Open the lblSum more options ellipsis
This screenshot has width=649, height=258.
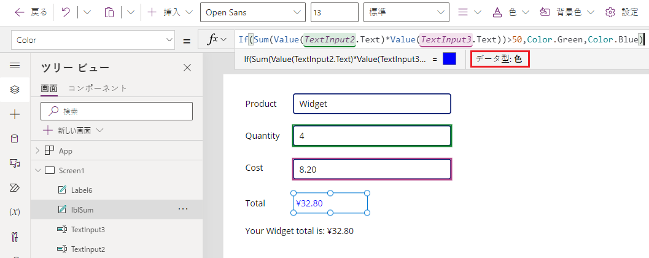click(183, 209)
